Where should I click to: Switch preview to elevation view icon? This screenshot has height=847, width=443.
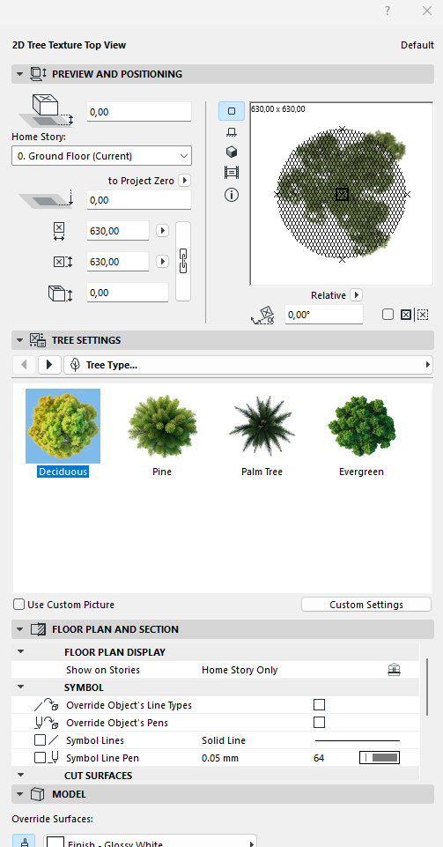(x=232, y=132)
